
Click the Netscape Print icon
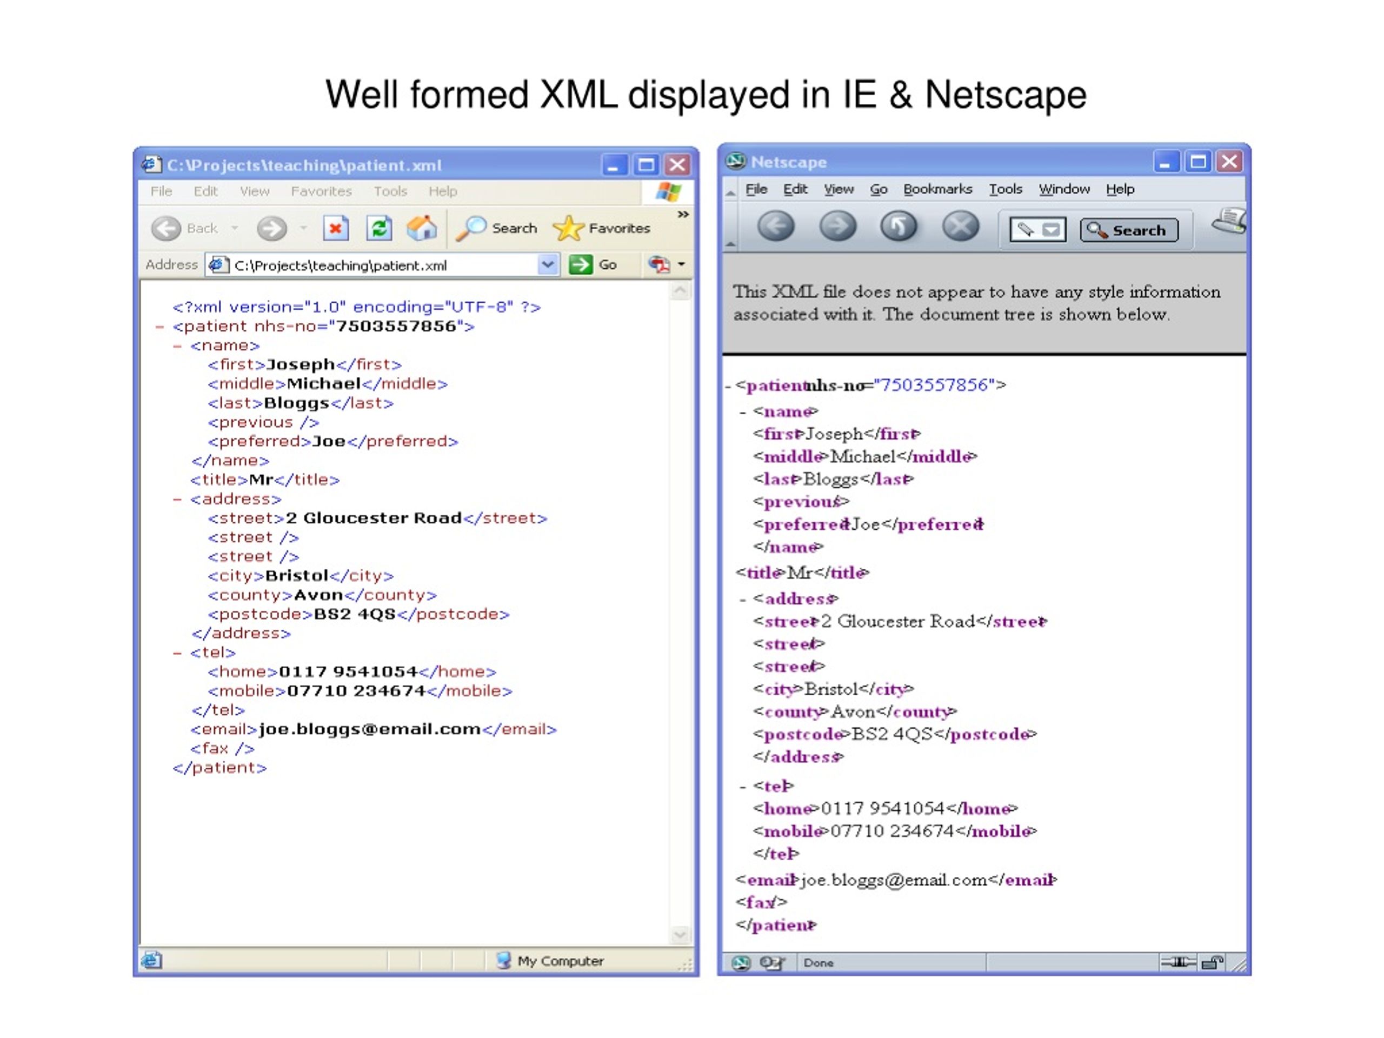point(1229,222)
